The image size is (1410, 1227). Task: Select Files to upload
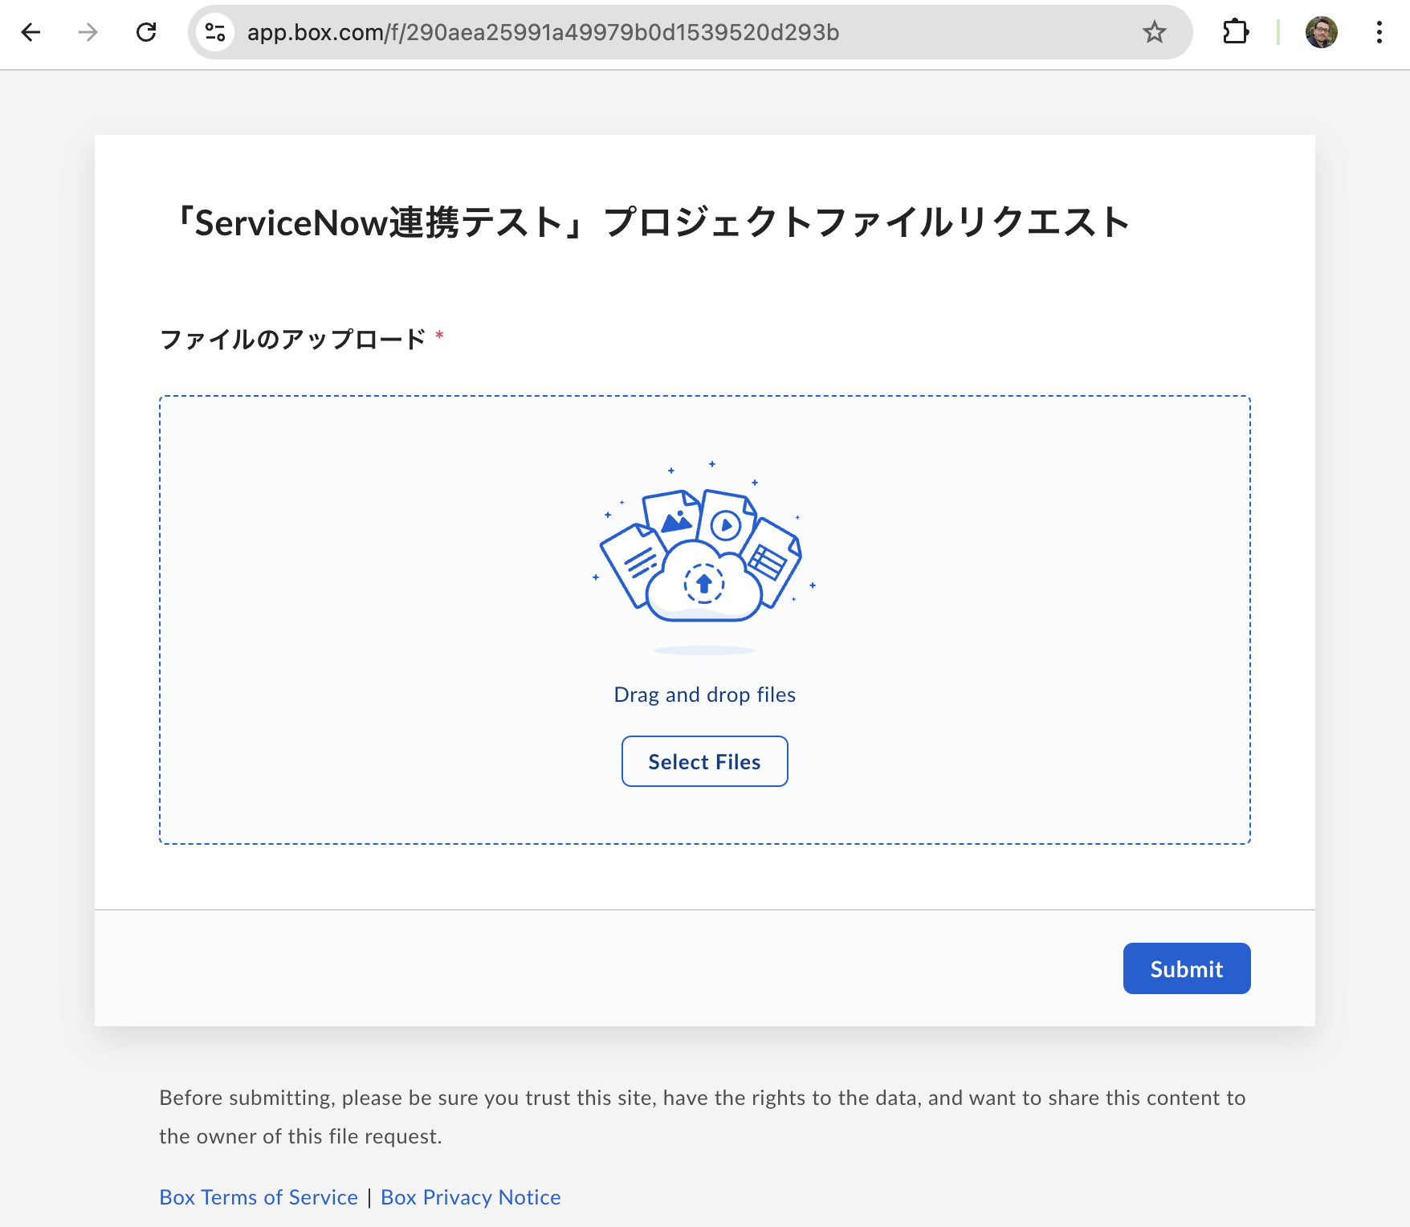[x=704, y=761]
